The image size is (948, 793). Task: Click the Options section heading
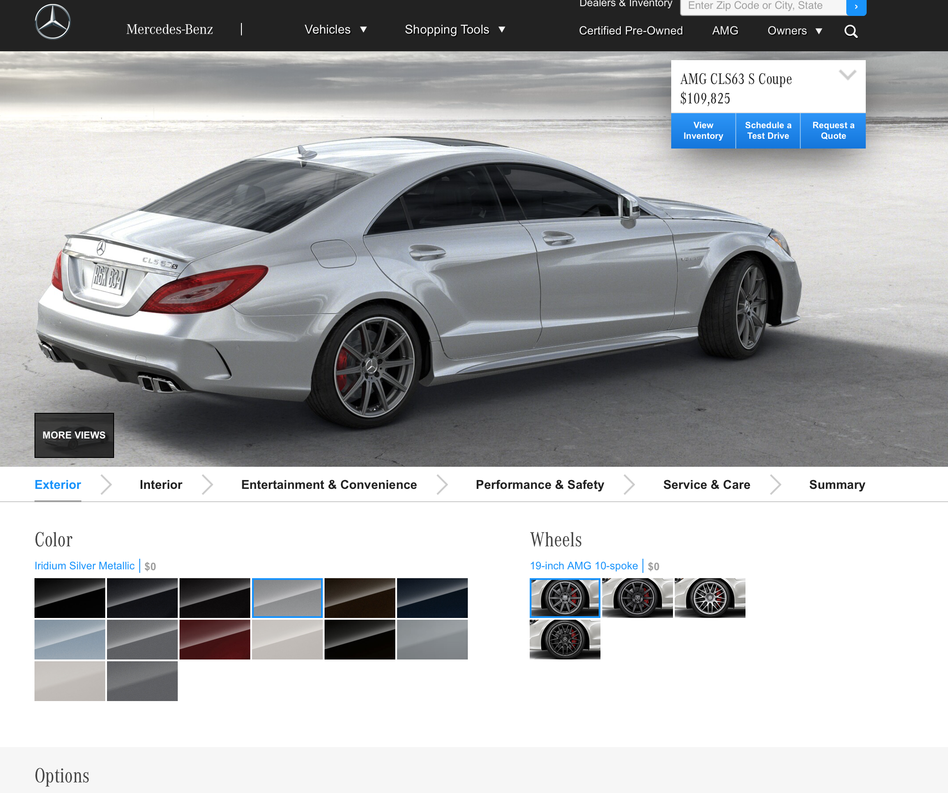62,776
